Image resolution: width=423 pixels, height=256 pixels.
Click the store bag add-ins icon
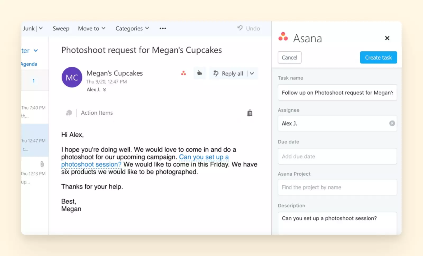point(250,113)
